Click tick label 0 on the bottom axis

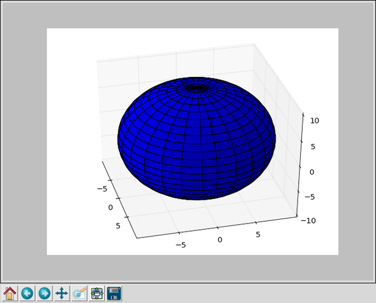pyautogui.click(x=220, y=240)
